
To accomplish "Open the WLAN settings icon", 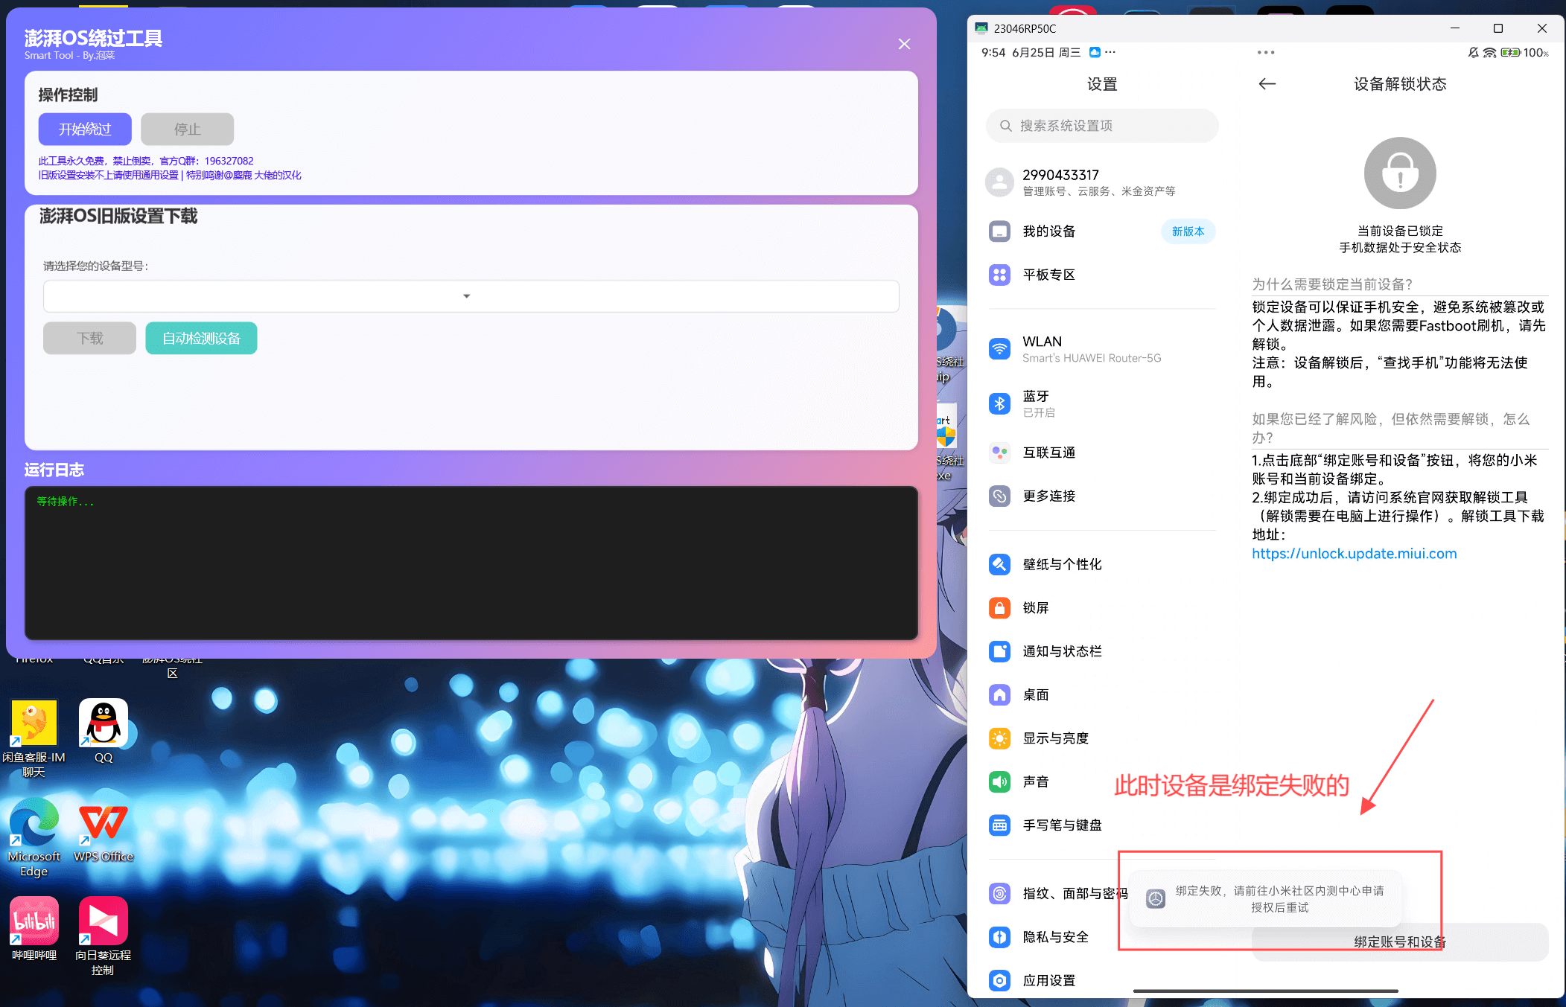I will [x=999, y=348].
